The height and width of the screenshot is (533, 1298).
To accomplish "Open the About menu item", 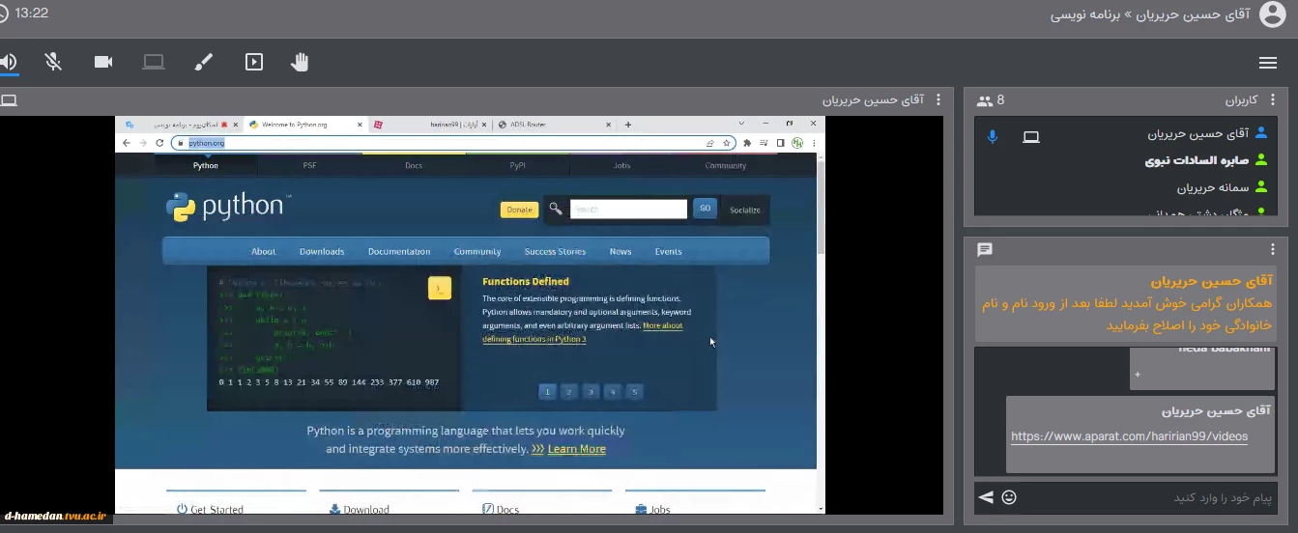I will click(264, 251).
